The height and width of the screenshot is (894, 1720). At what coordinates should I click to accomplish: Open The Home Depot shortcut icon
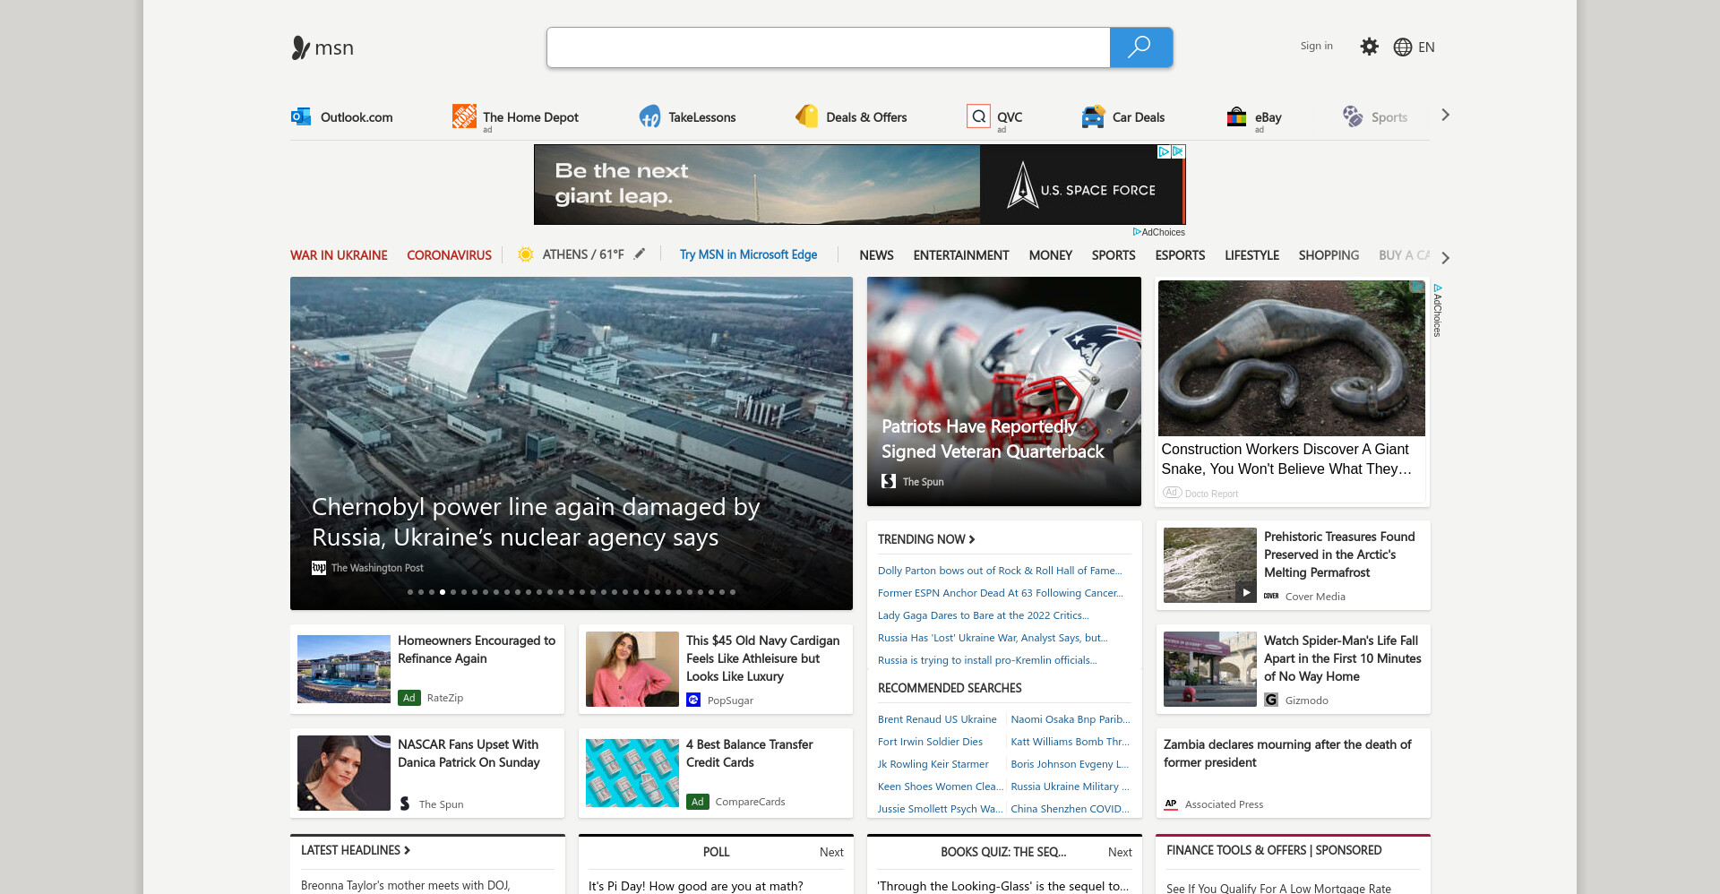pos(464,116)
